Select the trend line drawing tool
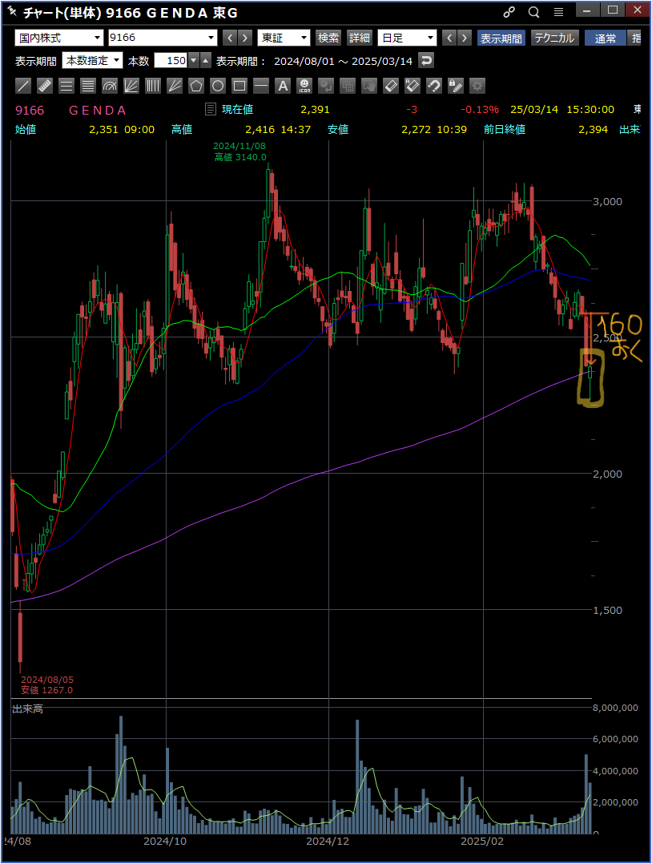The width and height of the screenshot is (652, 864). 23,86
